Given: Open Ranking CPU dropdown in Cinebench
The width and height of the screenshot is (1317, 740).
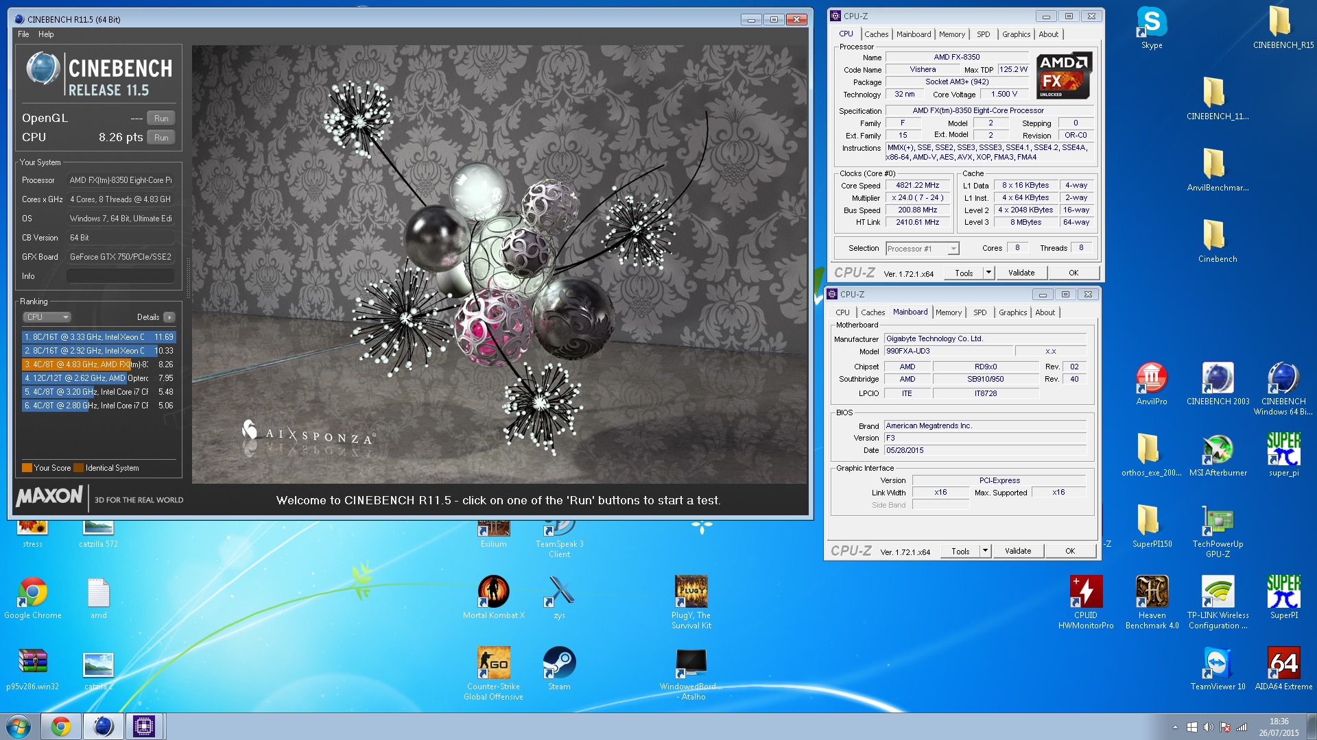Looking at the screenshot, I should [47, 317].
